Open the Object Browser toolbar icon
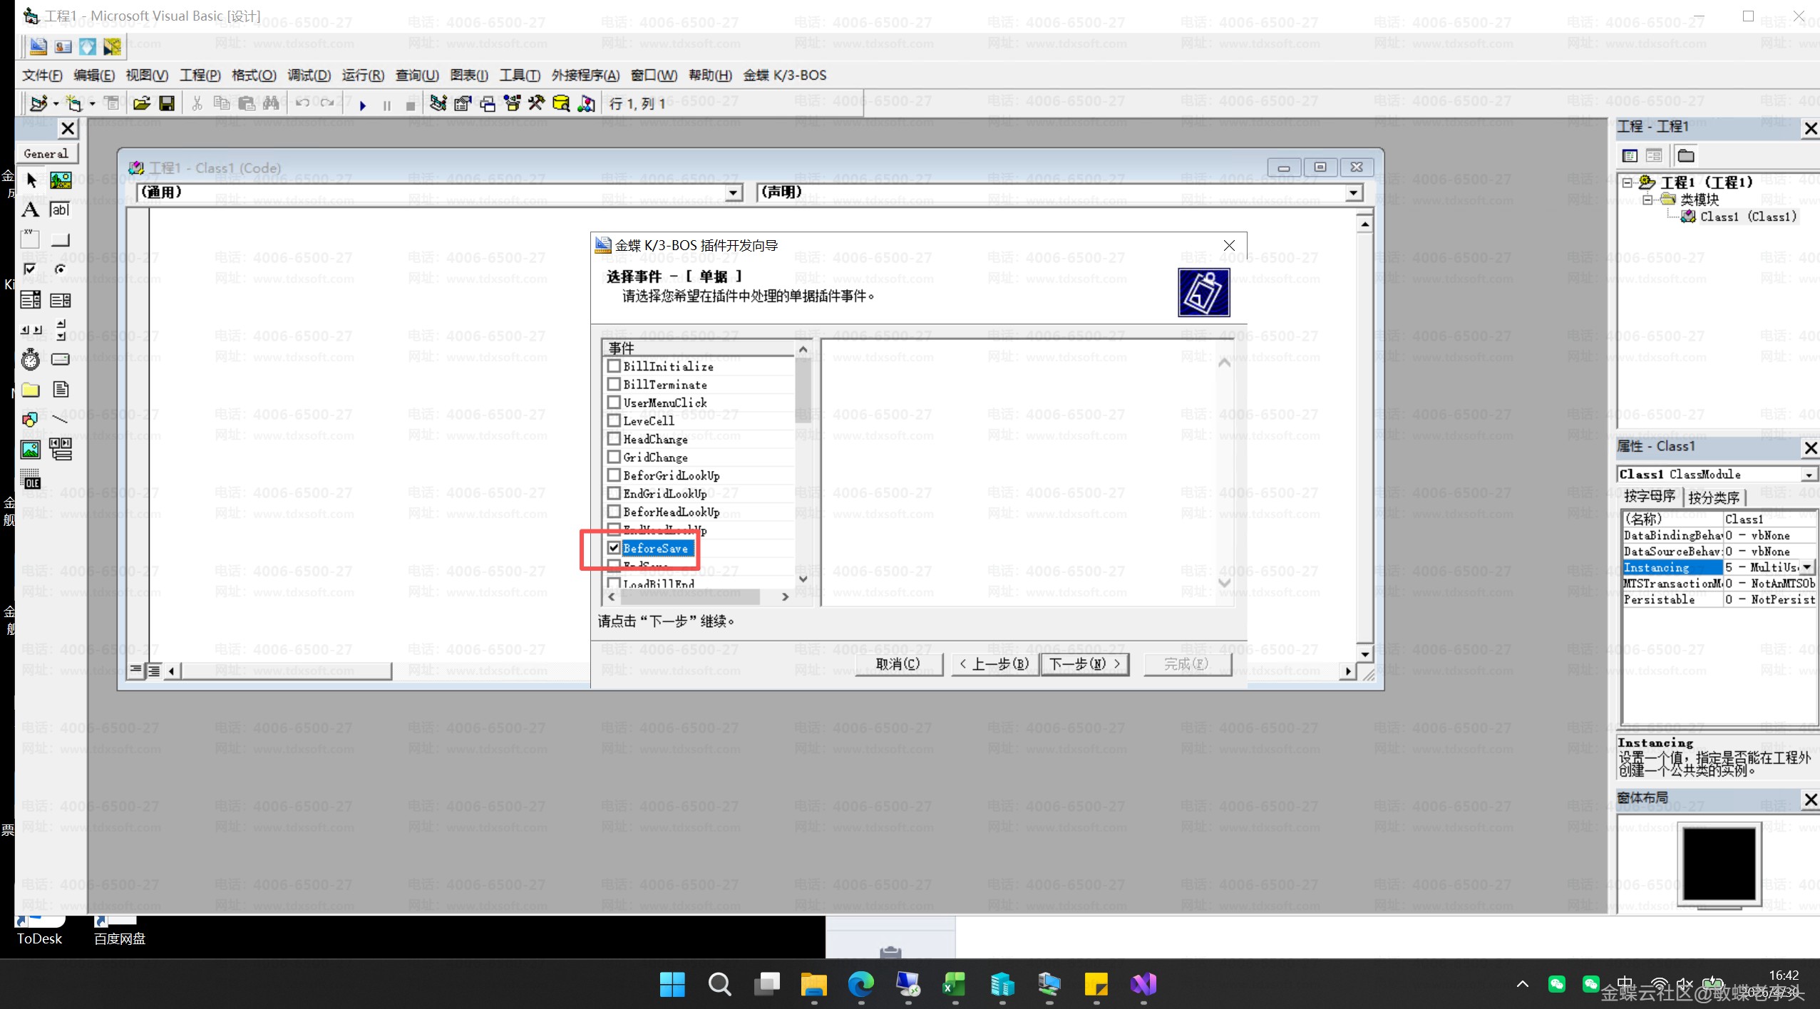 (x=512, y=104)
